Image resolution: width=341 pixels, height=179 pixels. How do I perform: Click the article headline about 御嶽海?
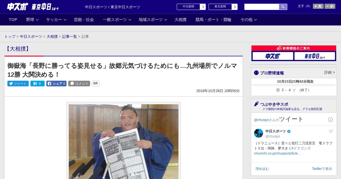tap(122, 70)
